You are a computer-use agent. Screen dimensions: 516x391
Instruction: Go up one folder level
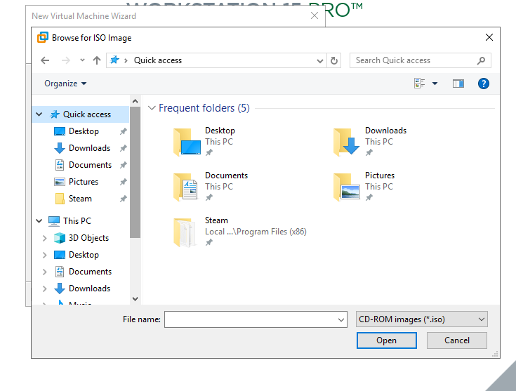tap(97, 60)
